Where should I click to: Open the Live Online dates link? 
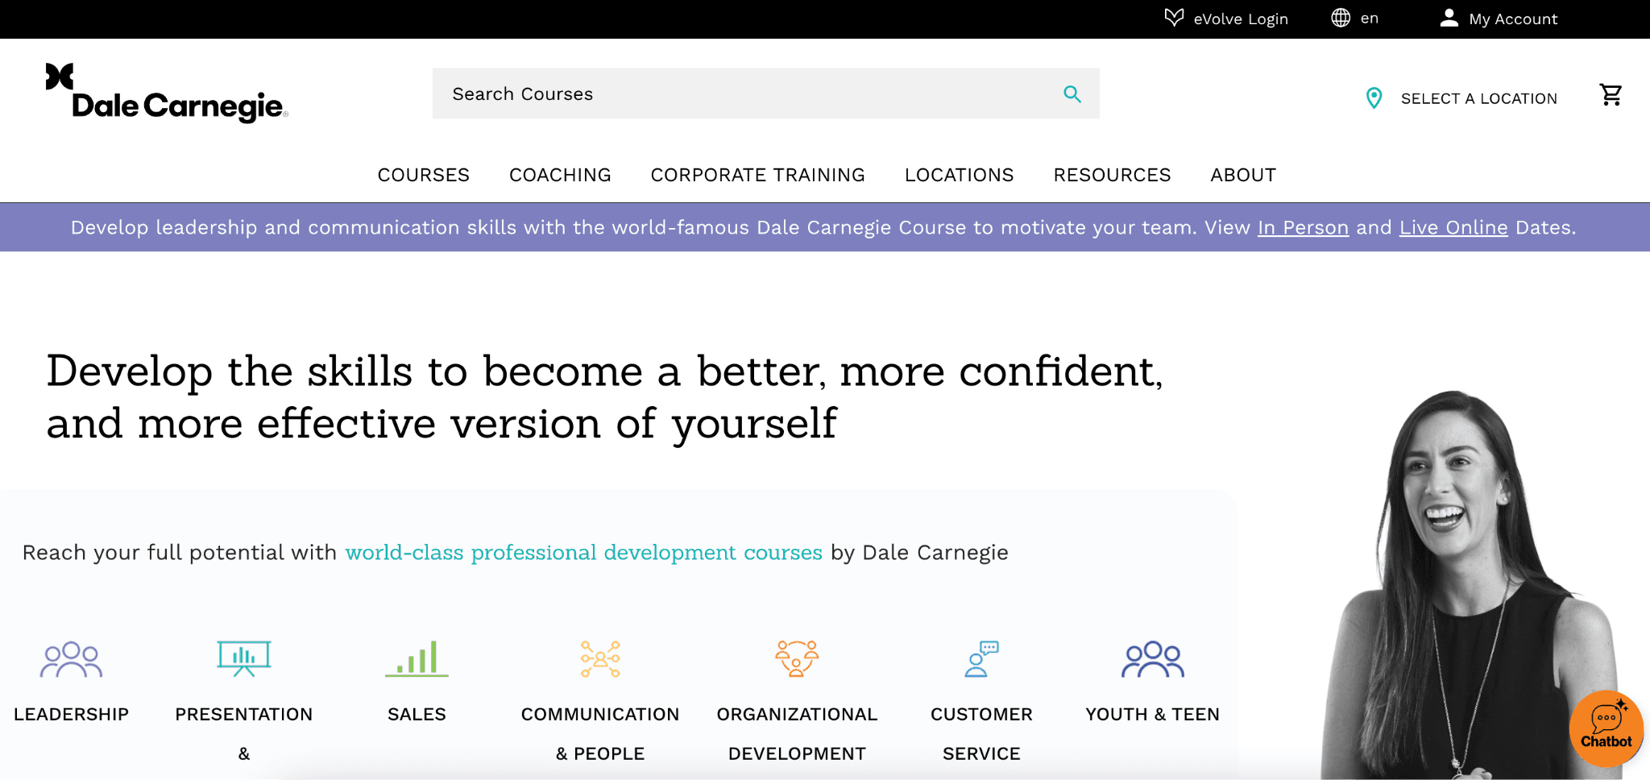(1453, 227)
